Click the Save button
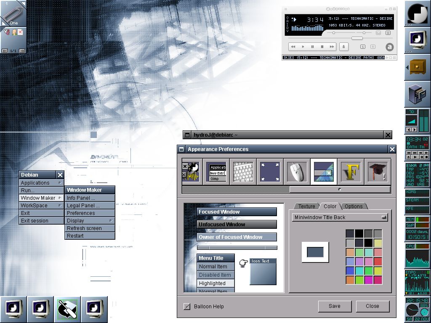This screenshot has height=323, width=431. pyautogui.click(x=335, y=306)
